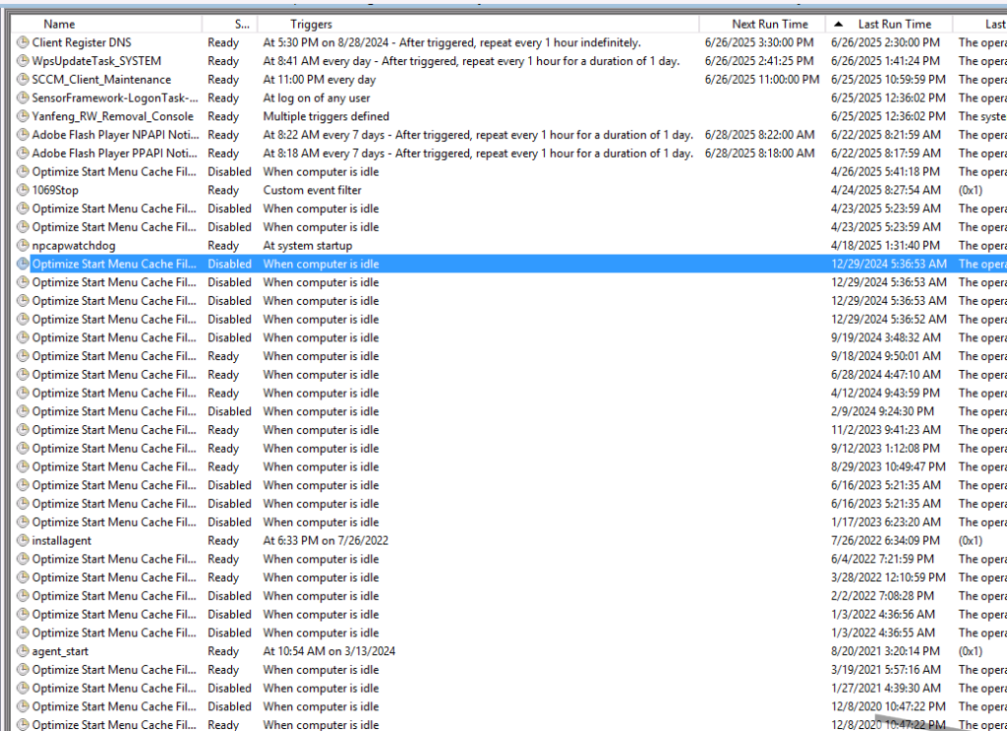The width and height of the screenshot is (1007, 731).
Task: Select the SensorFramework-LogonTask task name
Action: click(x=114, y=97)
